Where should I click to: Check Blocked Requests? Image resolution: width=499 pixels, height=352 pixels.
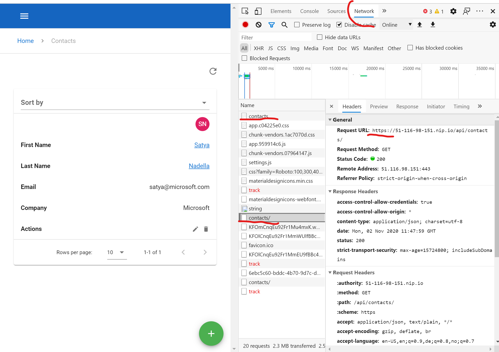click(x=244, y=58)
